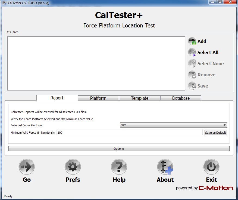
Task: Click the Select All icon
Action: click(192, 52)
